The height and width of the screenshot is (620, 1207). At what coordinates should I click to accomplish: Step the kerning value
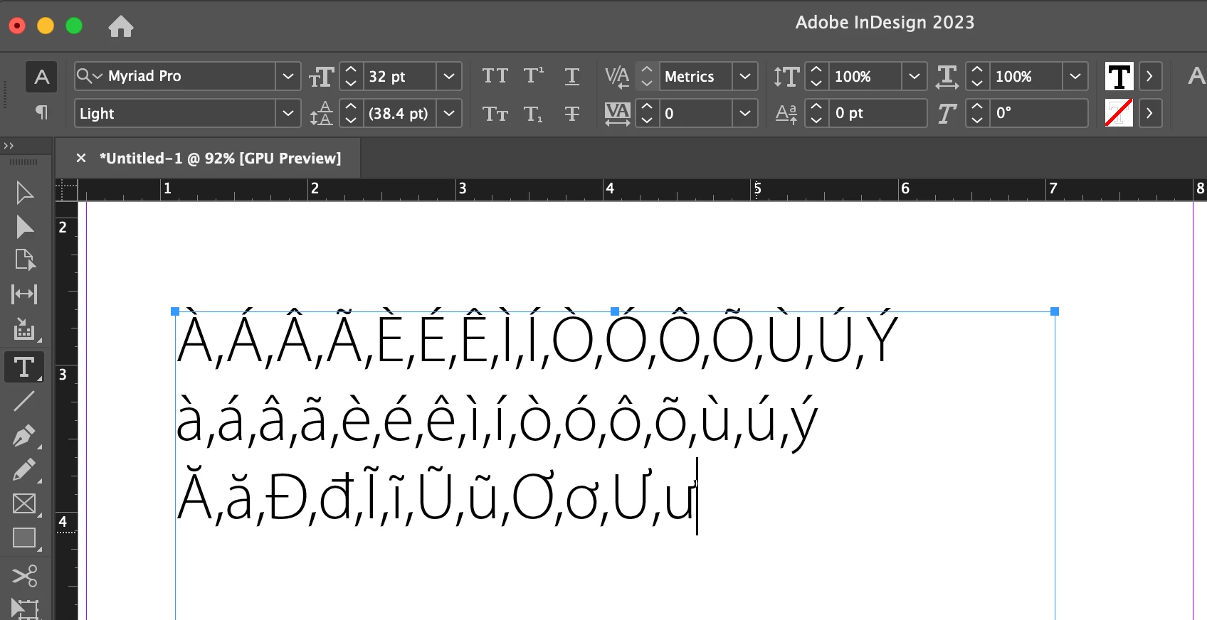pyautogui.click(x=646, y=76)
